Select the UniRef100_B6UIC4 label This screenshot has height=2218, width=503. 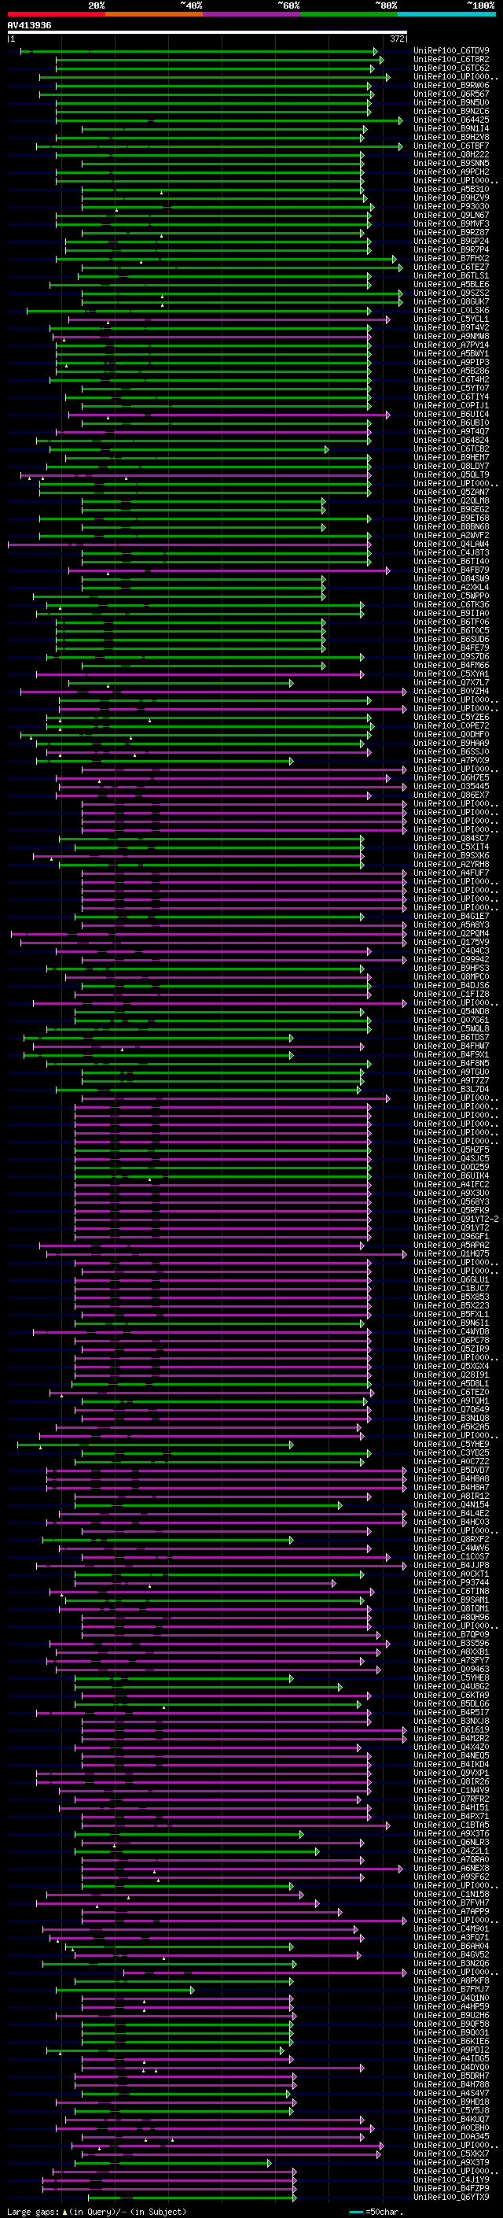click(x=450, y=414)
